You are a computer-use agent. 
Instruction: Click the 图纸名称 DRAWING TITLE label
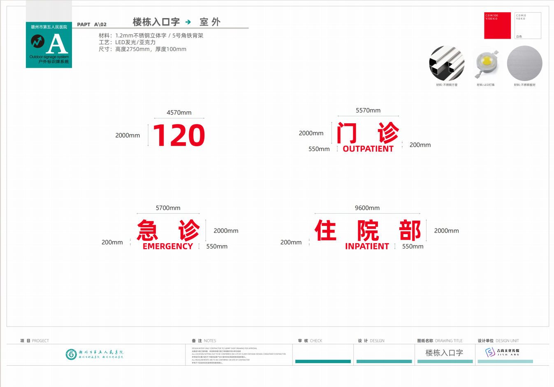coord(440,341)
